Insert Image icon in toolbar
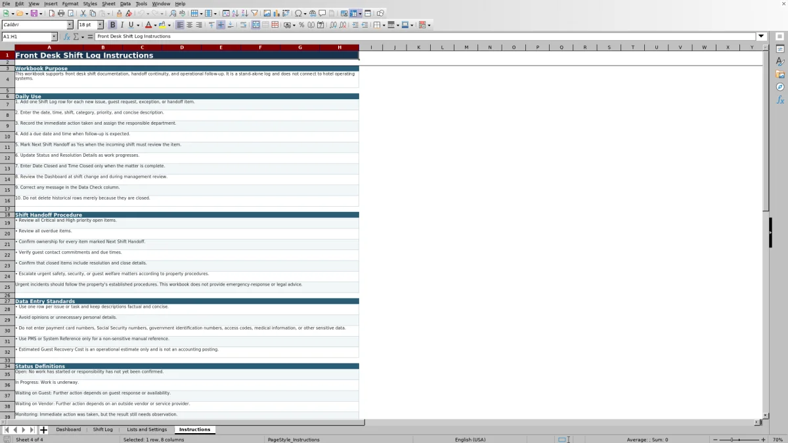The width and height of the screenshot is (788, 443). click(267, 13)
